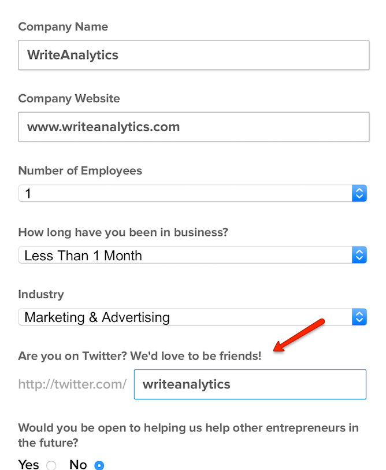Click the "Yes" option label
This screenshot has width=386, height=470.
click(x=29, y=464)
